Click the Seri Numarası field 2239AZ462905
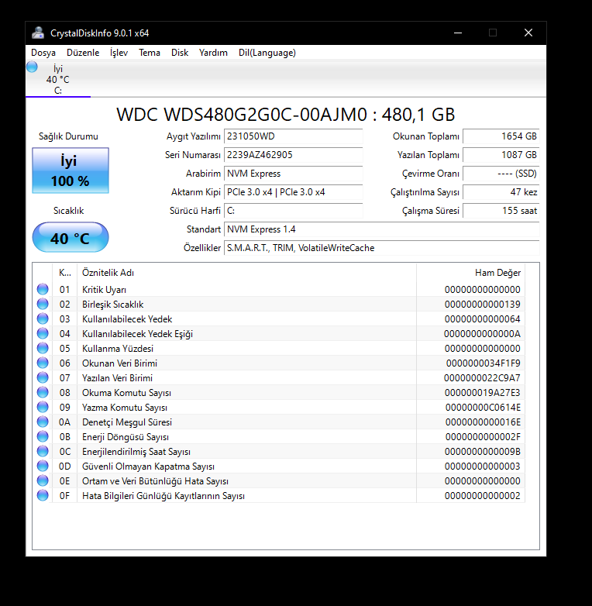Image resolution: width=592 pixels, height=606 pixels. pos(294,154)
